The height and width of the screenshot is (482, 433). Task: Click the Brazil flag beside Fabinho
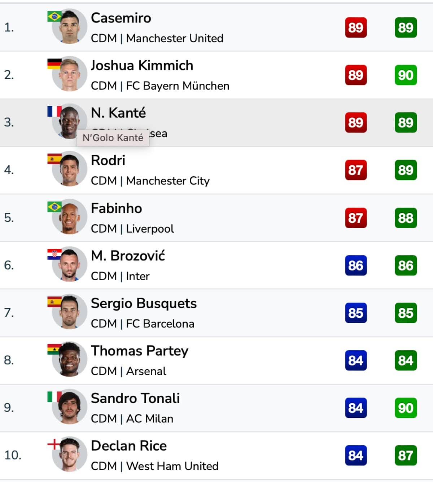click(54, 207)
